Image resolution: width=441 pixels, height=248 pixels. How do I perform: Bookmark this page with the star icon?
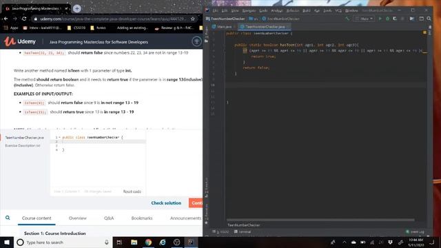[x=193, y=19]
